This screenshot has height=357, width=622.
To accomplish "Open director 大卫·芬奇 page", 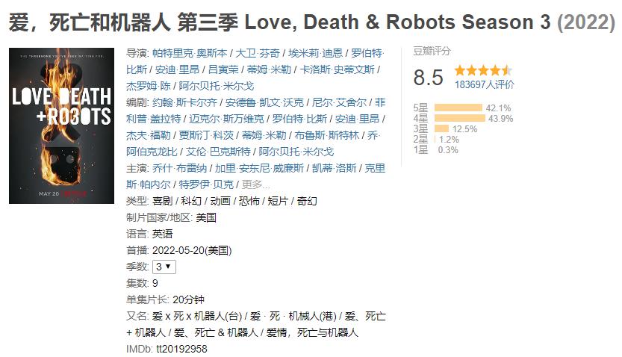I will click(x=258, y=53).
